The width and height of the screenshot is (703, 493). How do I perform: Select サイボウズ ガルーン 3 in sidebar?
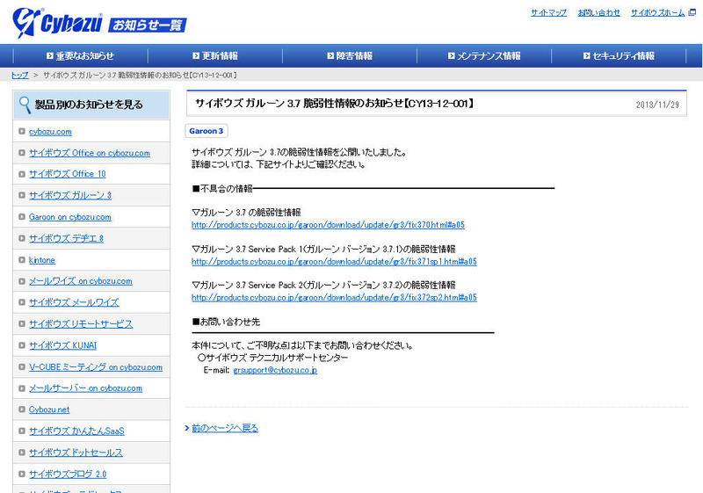(70, 195)
